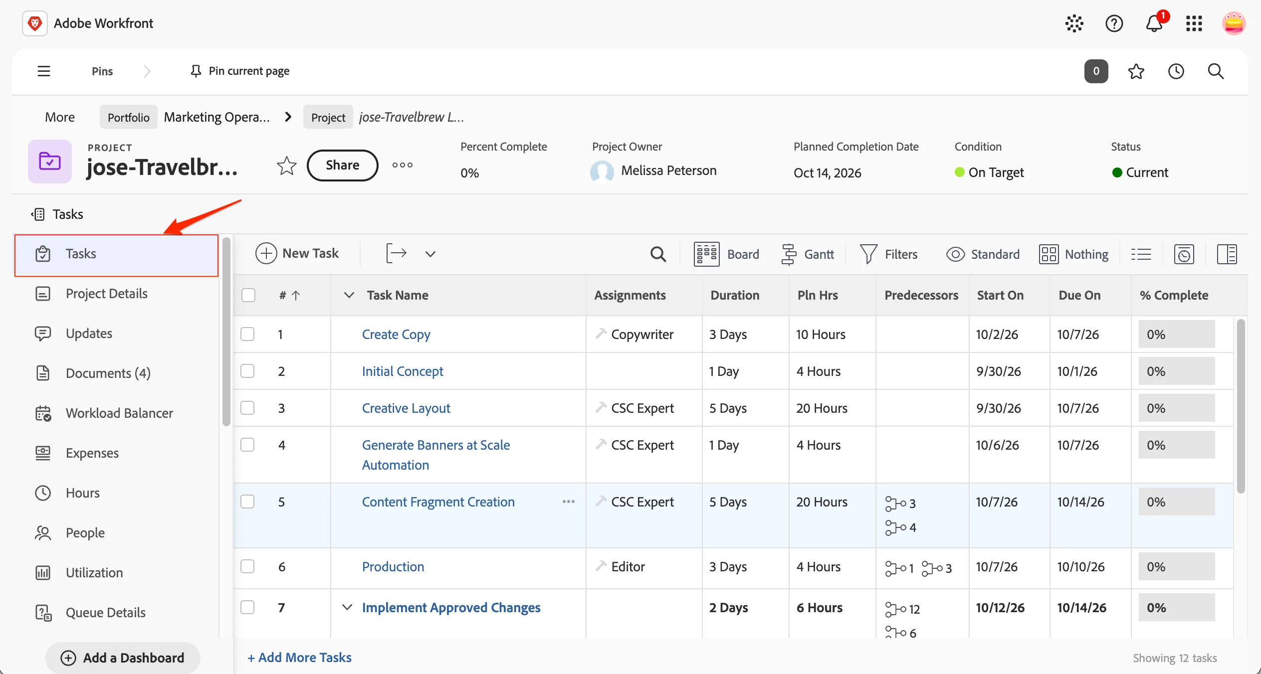Collapse Implement Approved Changes subtasks
The image size is (1261, 674).
click(x=347, y=607)
